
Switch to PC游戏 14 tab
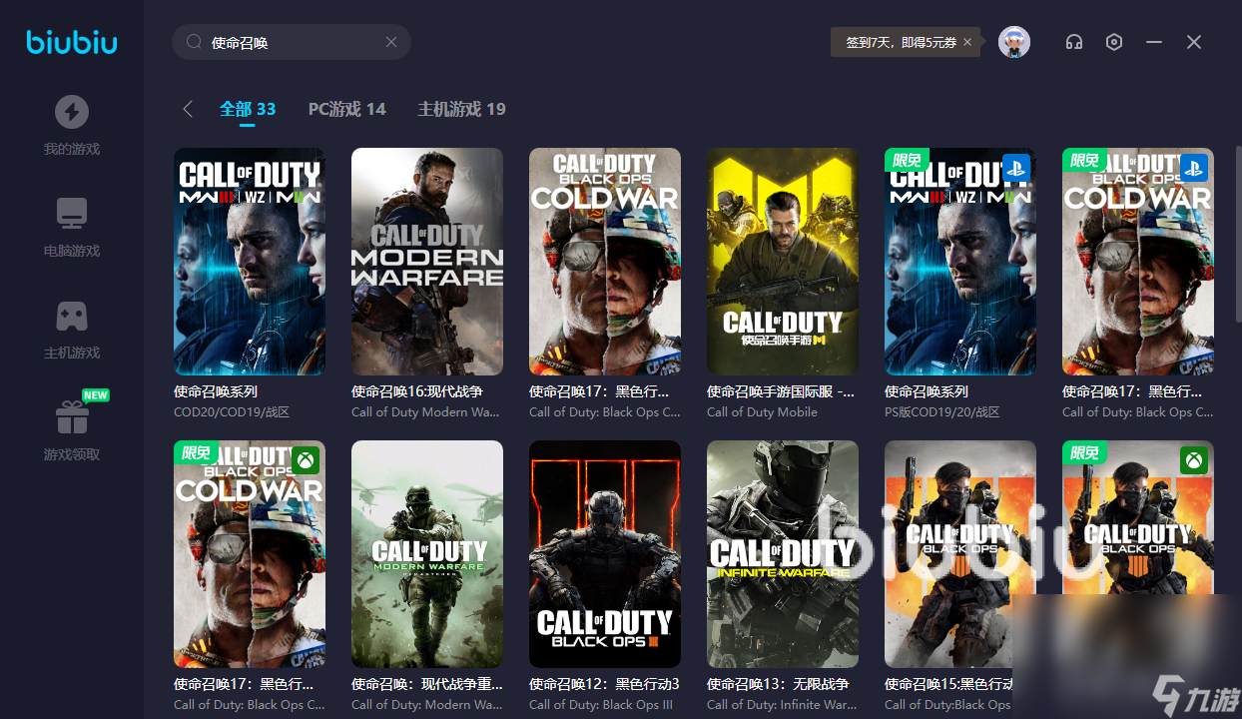point(346,109)
